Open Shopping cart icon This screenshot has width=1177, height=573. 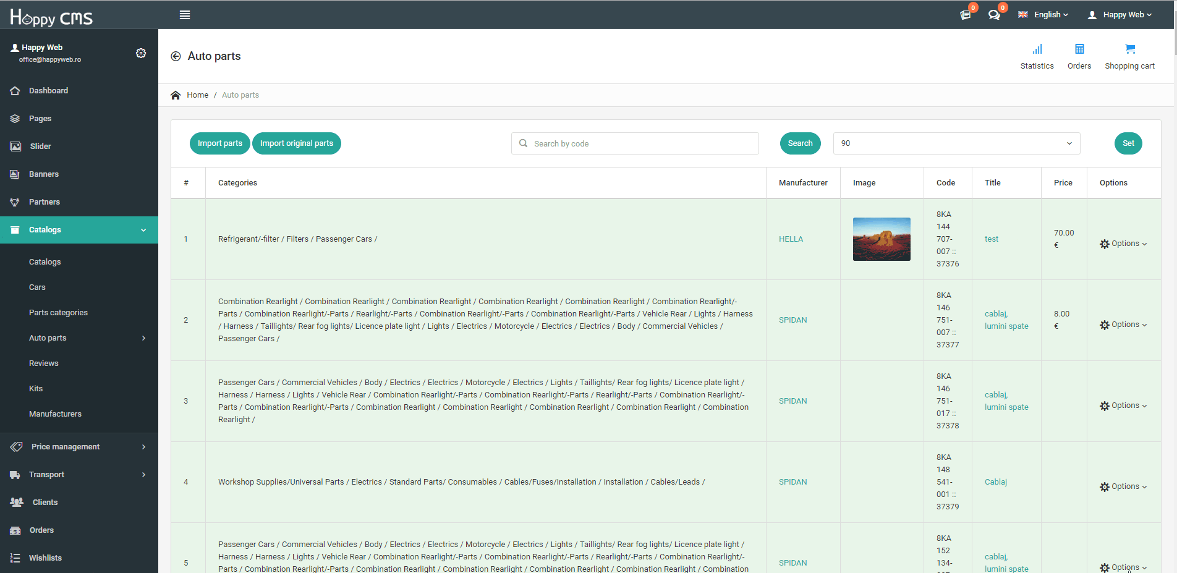tap(1130, 49)
